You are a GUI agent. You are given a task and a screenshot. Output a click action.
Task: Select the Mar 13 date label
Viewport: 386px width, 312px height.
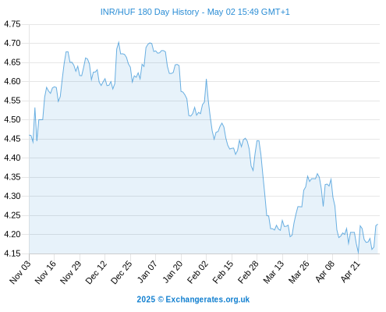[x=274, y=272]
